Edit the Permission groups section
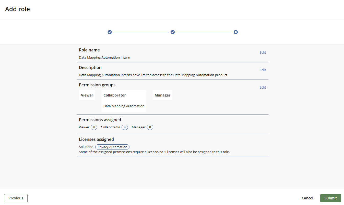344x205 pixels. point(263,87)
